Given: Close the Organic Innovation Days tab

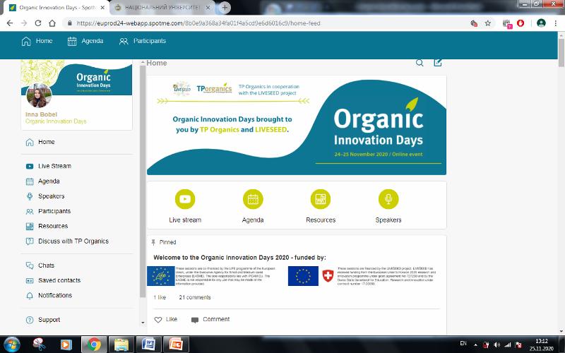Looking at the screenshot, I should point(102,8).
